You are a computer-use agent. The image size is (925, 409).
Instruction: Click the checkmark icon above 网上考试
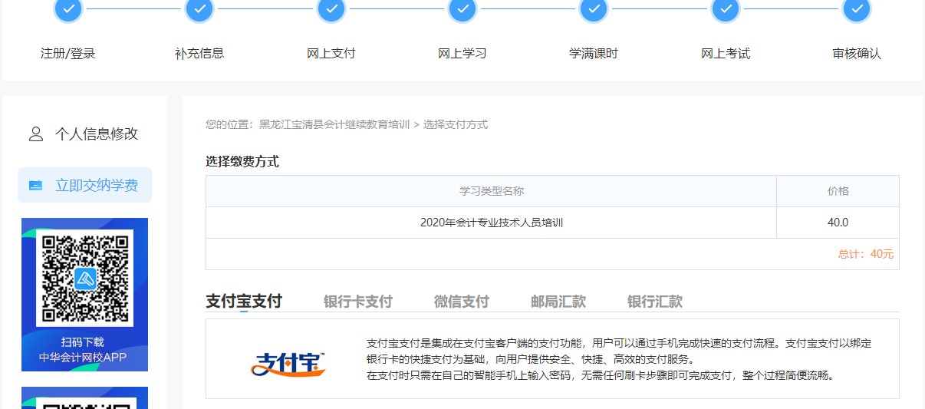click(x=726, y=9)
